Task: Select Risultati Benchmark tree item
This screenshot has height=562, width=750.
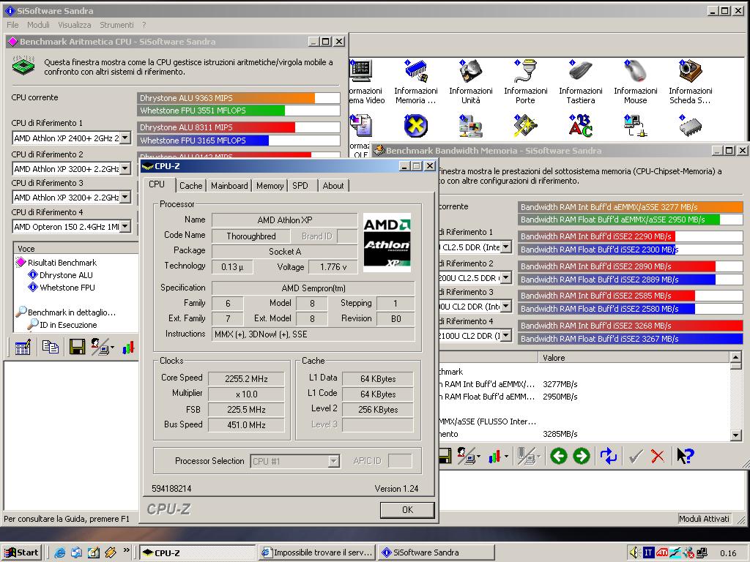Action: click(x=62, y=263)
